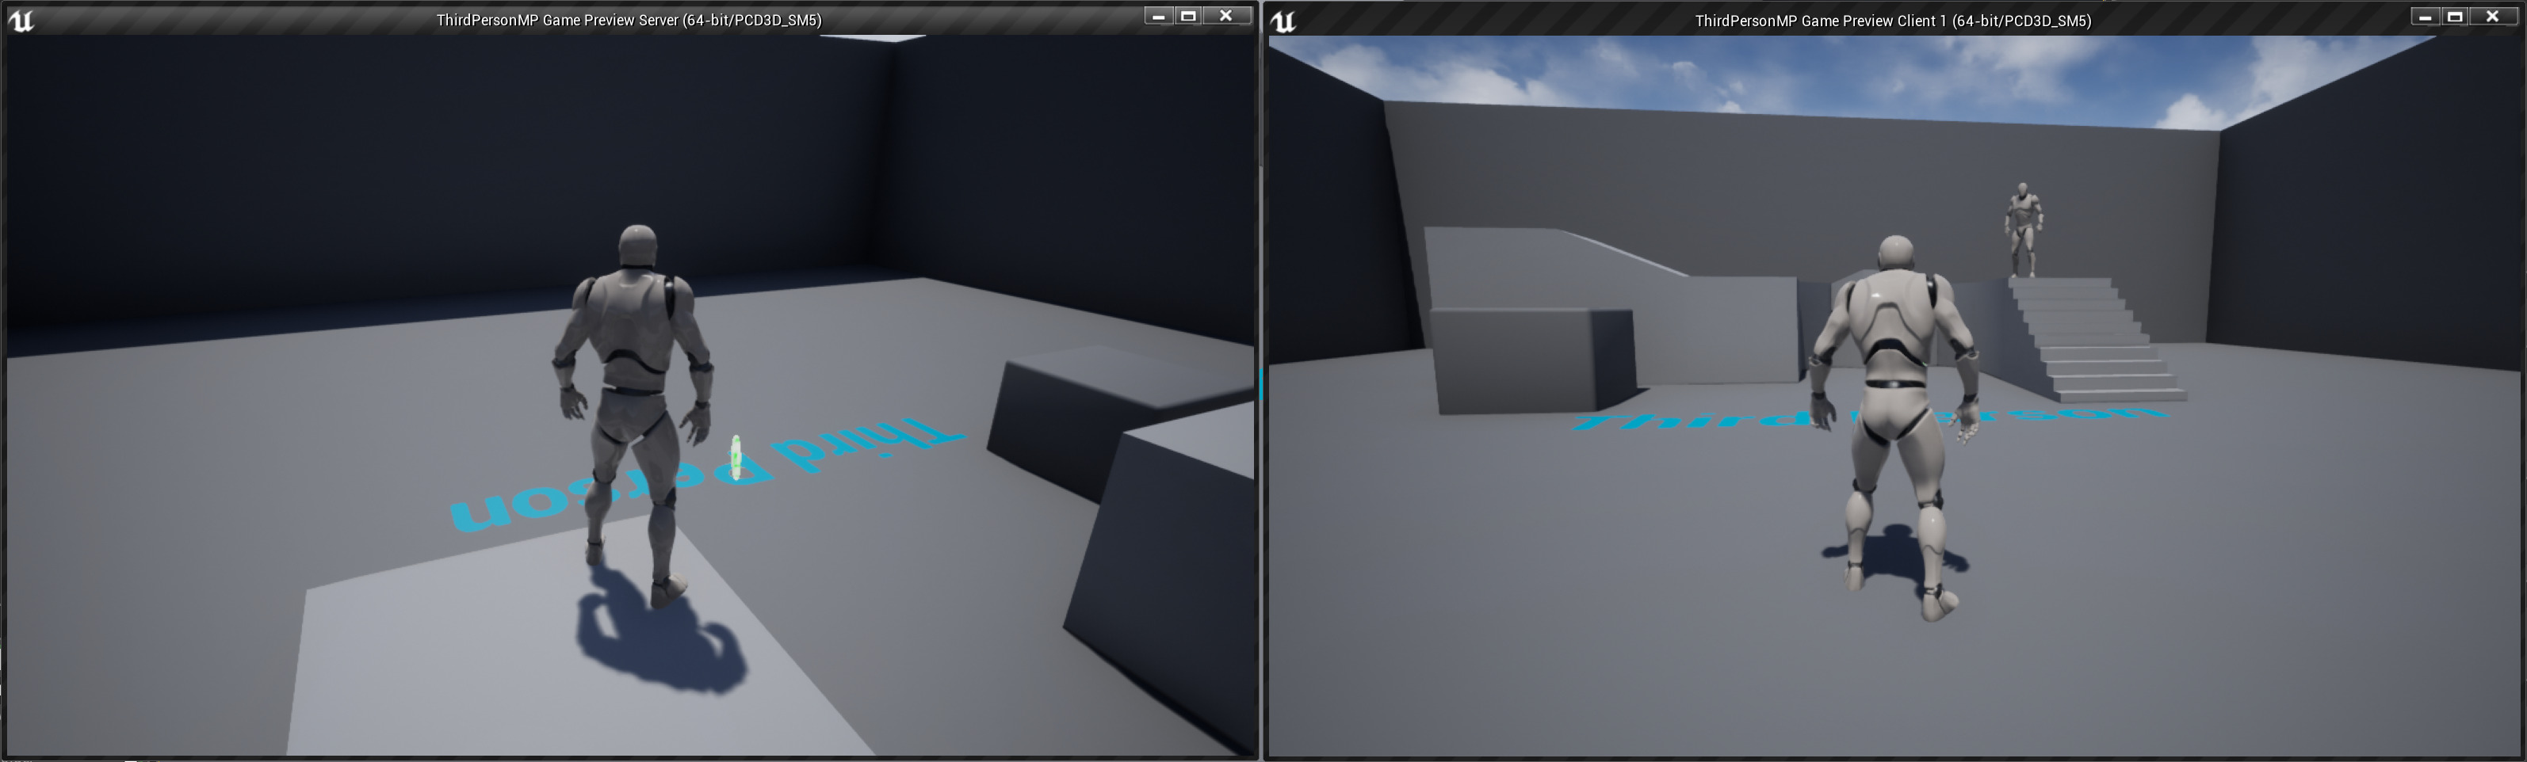2527x762 pixels.
Task: Maximize the Game Preview Server window
Action: 1188,16
